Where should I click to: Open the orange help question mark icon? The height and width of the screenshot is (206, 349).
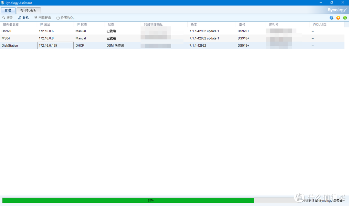338,18
